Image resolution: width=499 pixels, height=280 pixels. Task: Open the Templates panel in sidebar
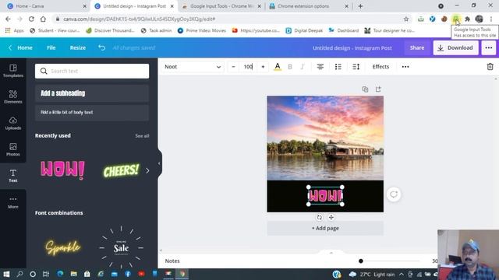[13, 71]
